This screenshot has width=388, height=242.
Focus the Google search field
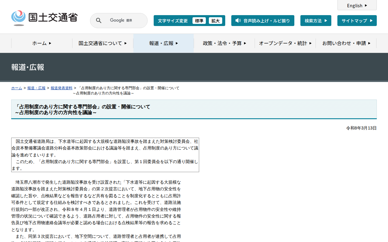[x=119, y=21]
